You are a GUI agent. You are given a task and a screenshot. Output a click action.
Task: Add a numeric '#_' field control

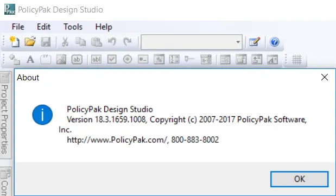point(143,59)
